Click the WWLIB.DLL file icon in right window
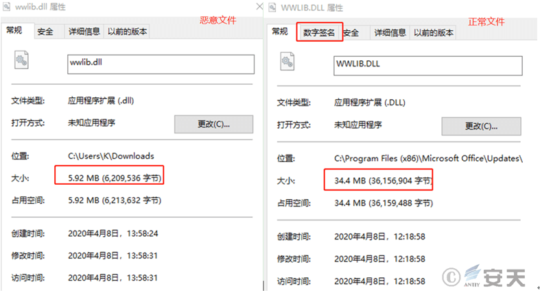 pyautogui.click(x=287, y=62)
